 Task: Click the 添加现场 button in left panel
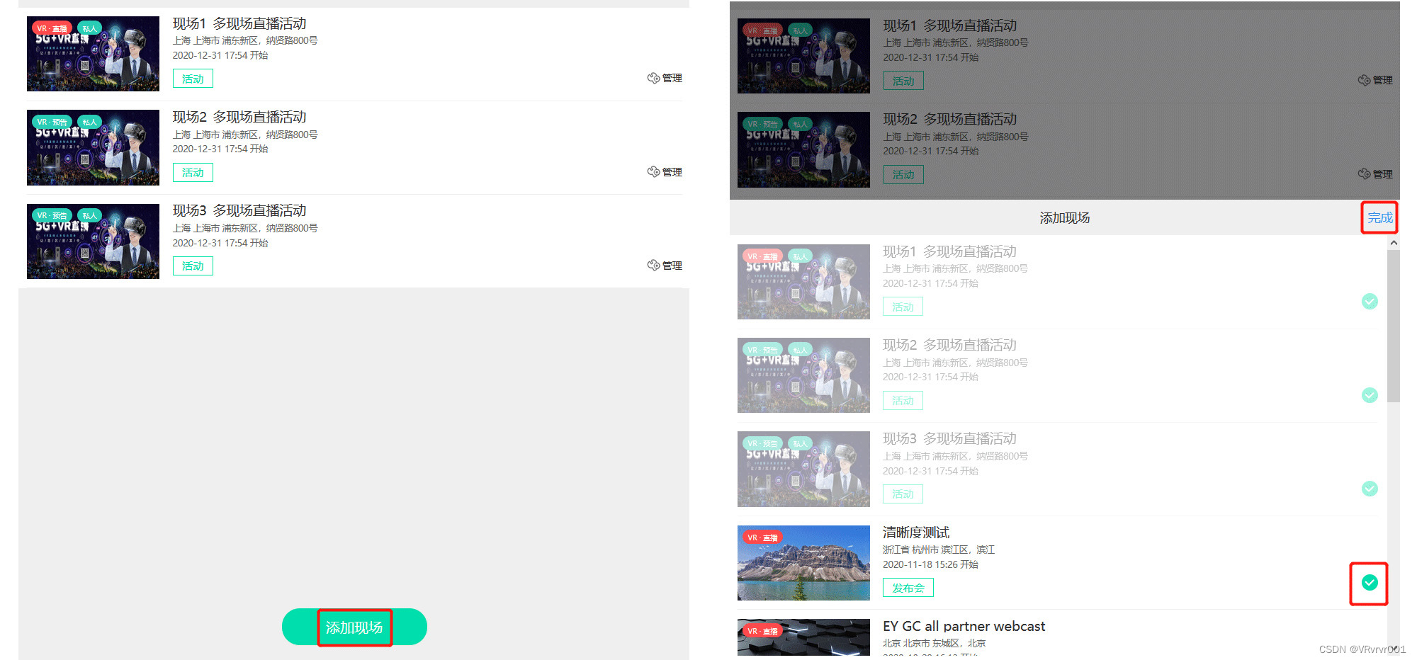point(354,627)
